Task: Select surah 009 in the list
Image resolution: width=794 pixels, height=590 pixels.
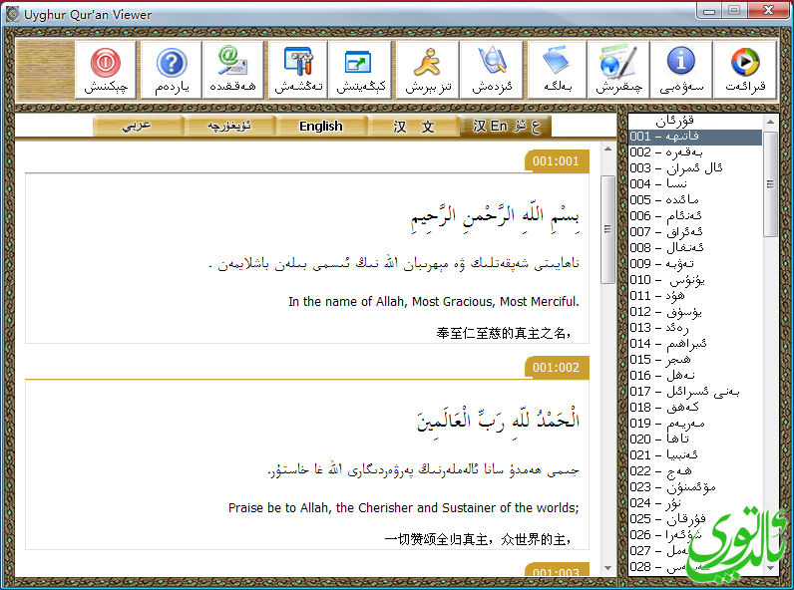Action: [x=695, y=264]
